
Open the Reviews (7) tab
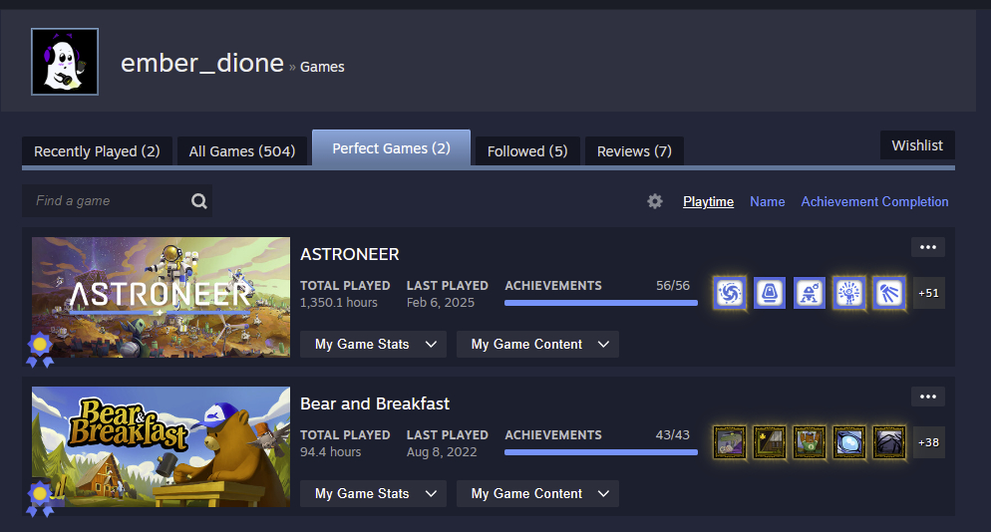(634, 151)
